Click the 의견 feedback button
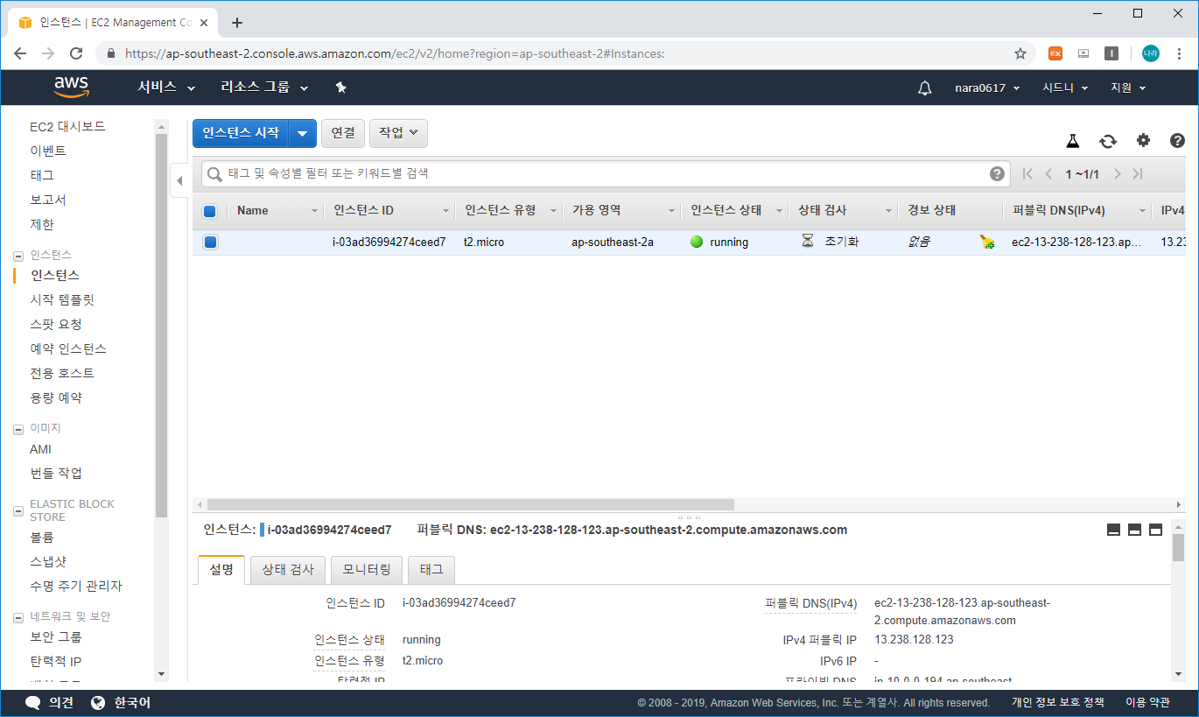The height and width of the screenshot is (717, 1199). point(49,703)
